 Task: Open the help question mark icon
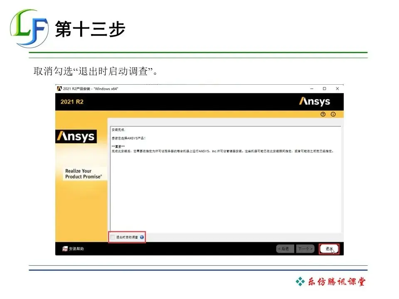[323, 115]
